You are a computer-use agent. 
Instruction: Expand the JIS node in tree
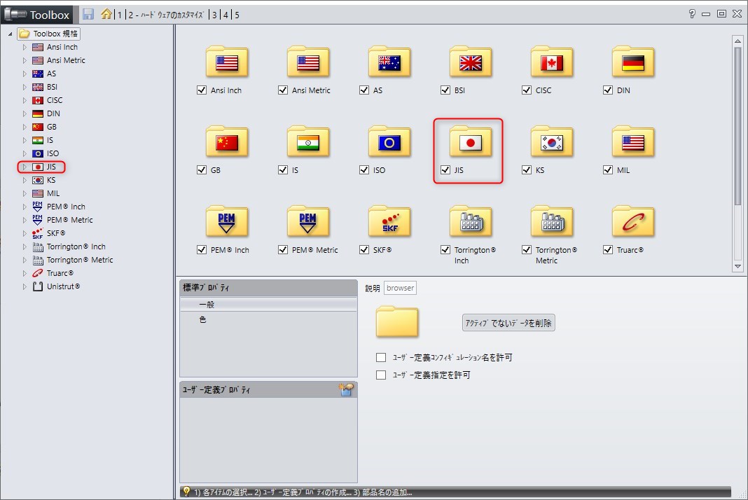click(x=25, y=167)
